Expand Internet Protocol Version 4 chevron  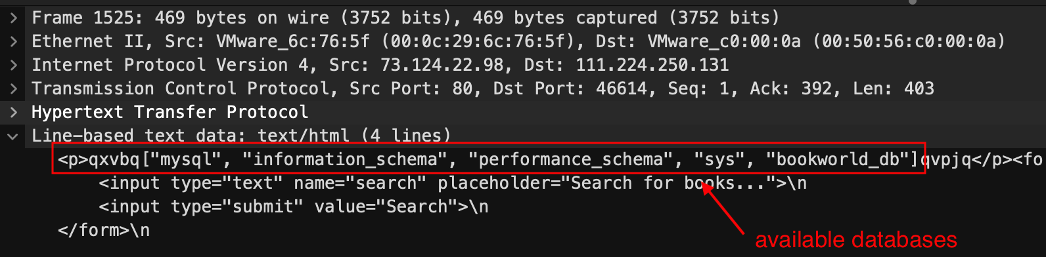click(x=13, y=65)
